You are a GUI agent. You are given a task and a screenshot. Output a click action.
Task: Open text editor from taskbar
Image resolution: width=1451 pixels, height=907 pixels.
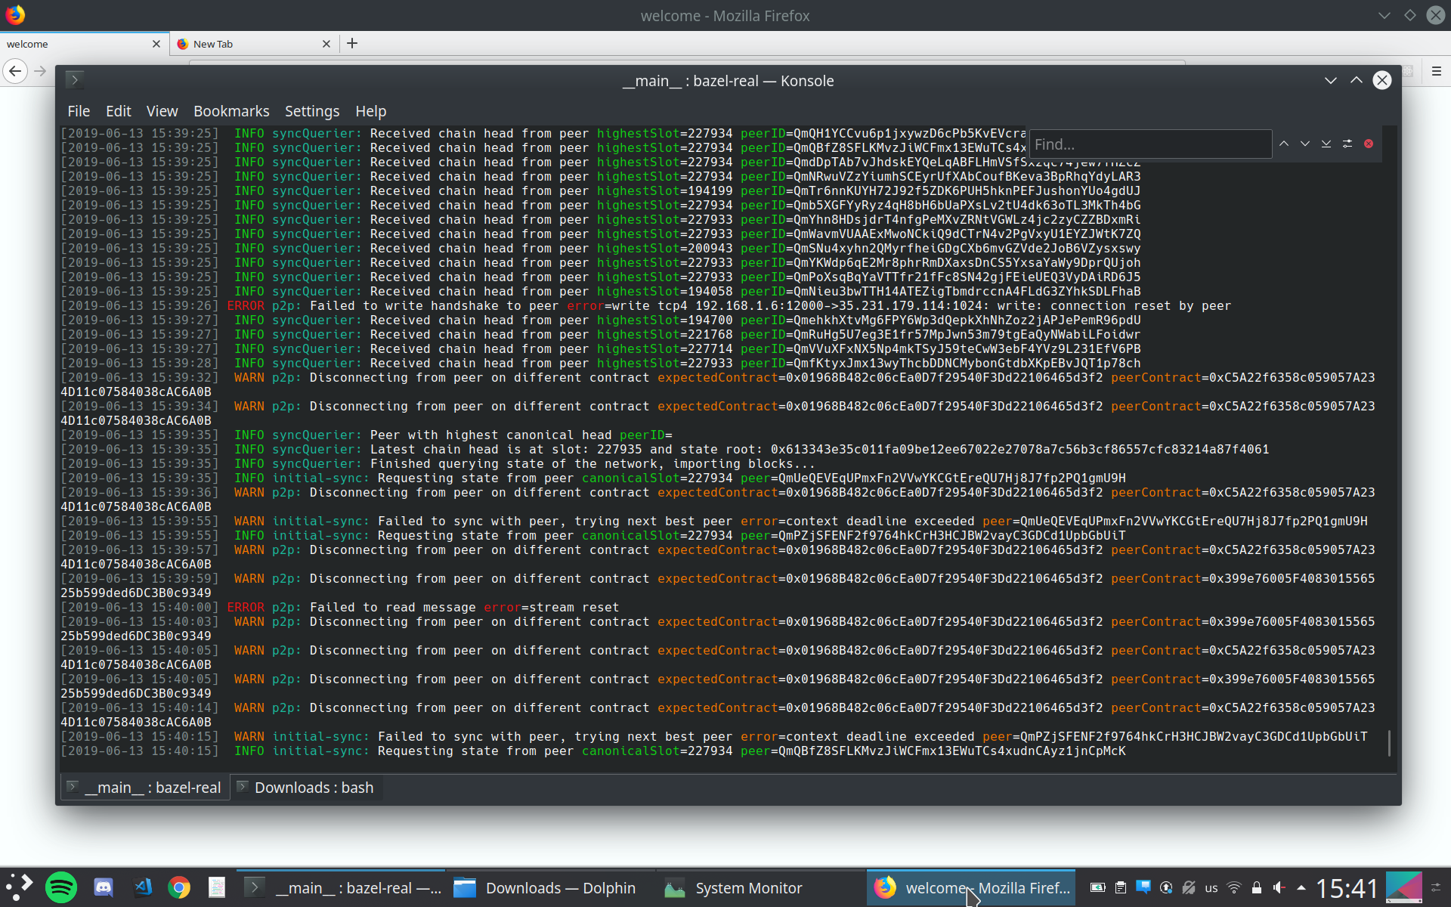217,887
